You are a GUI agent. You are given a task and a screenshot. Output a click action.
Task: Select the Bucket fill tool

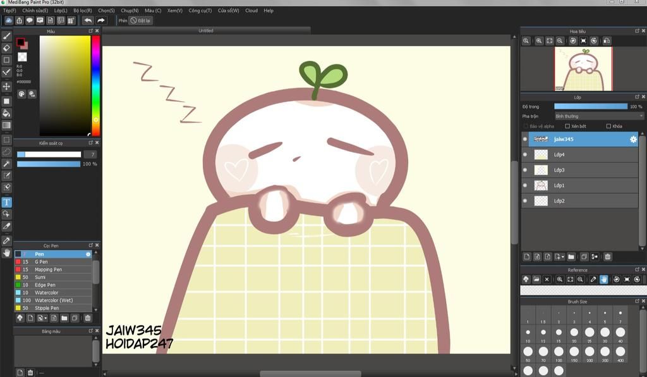(x=6, y=113)
